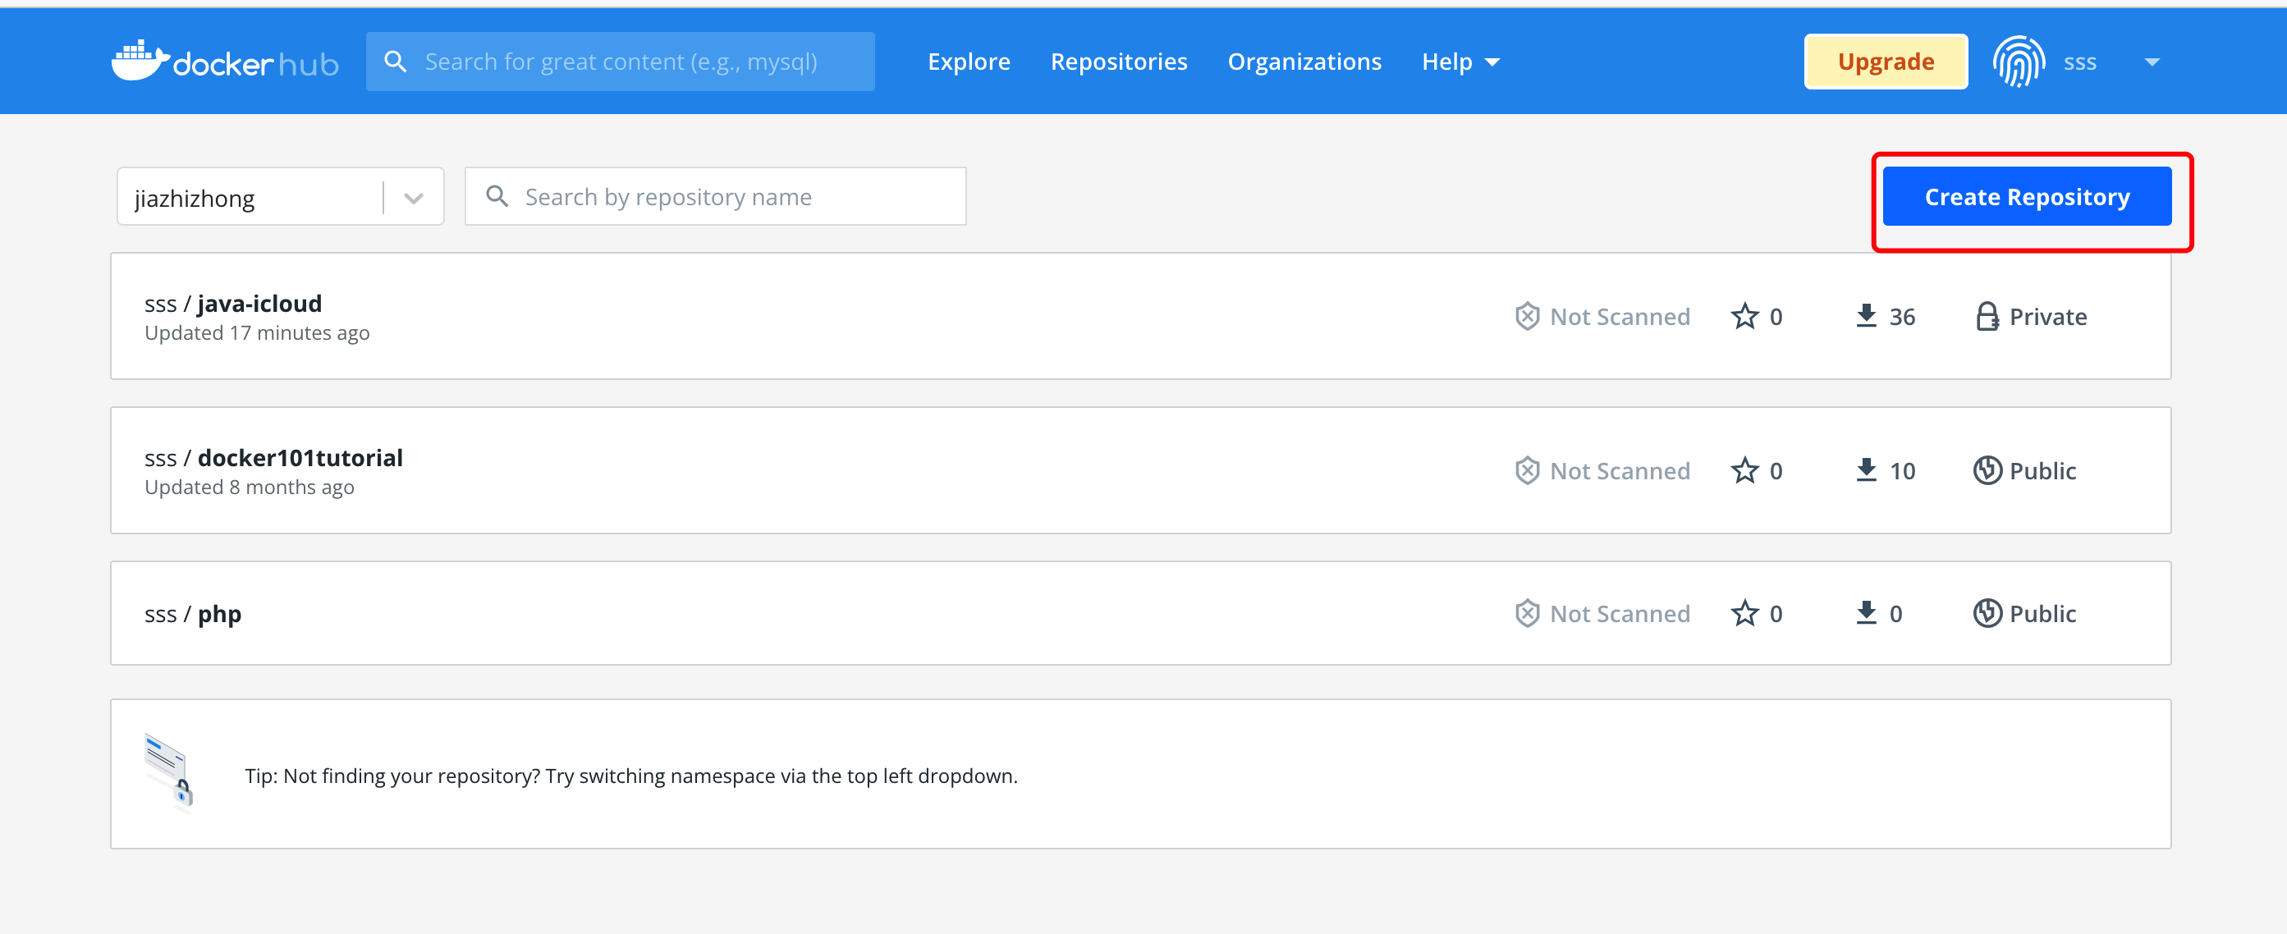This screenshot has height=934, width=2287.
Task: Click the repository name search input field
Action: pos(715,195)
